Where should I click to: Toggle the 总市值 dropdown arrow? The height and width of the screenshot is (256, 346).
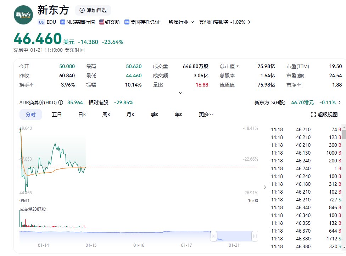pyautogui.click(x=238, y=66)
